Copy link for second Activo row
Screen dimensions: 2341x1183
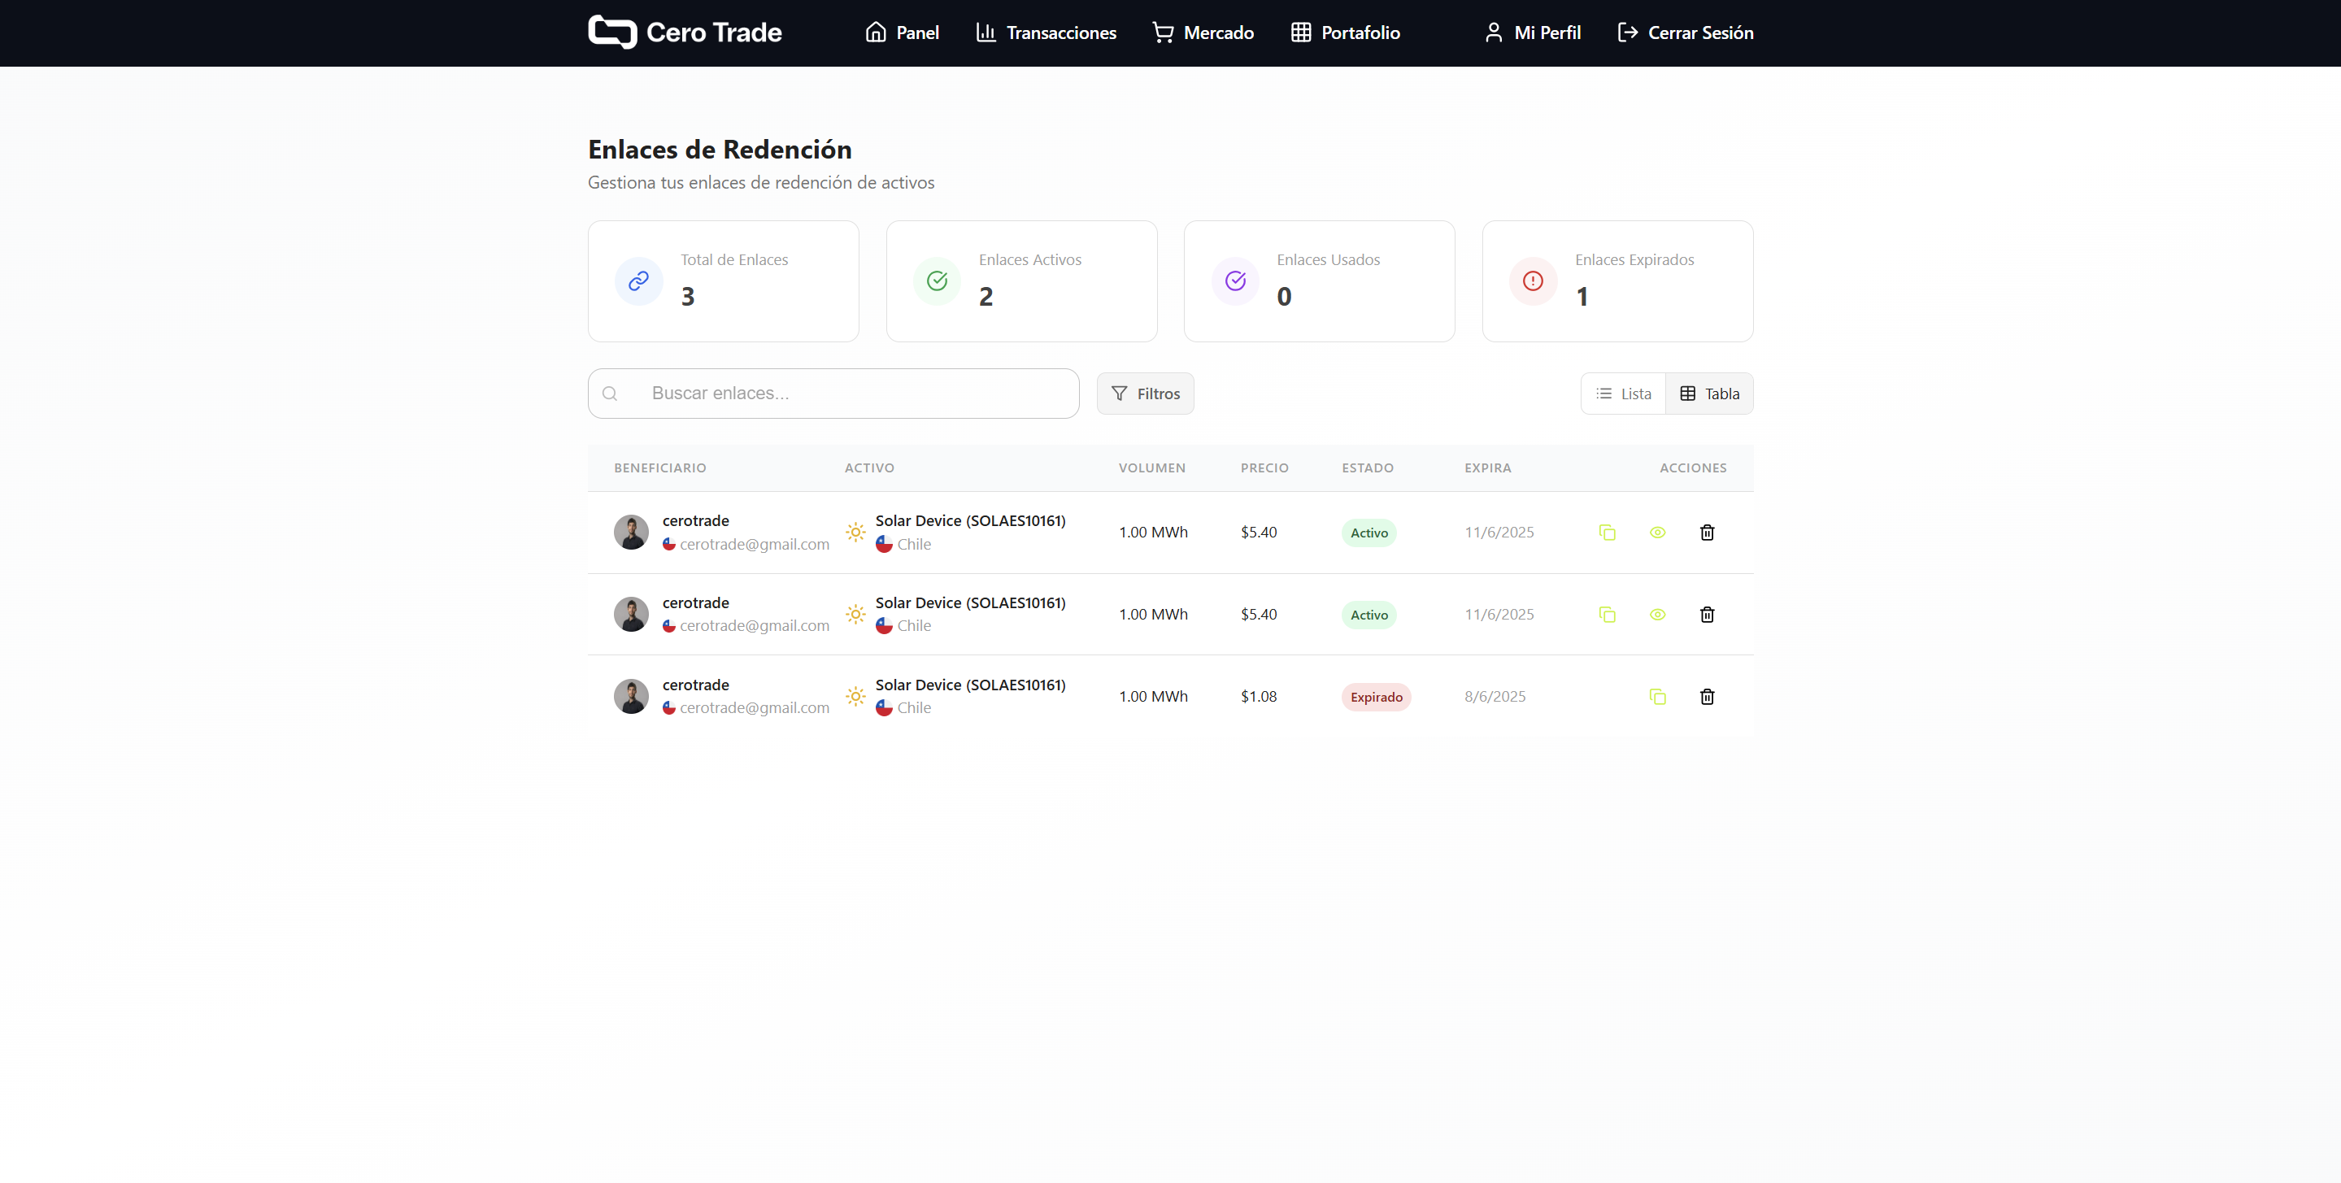click(x=1607, y=615)
